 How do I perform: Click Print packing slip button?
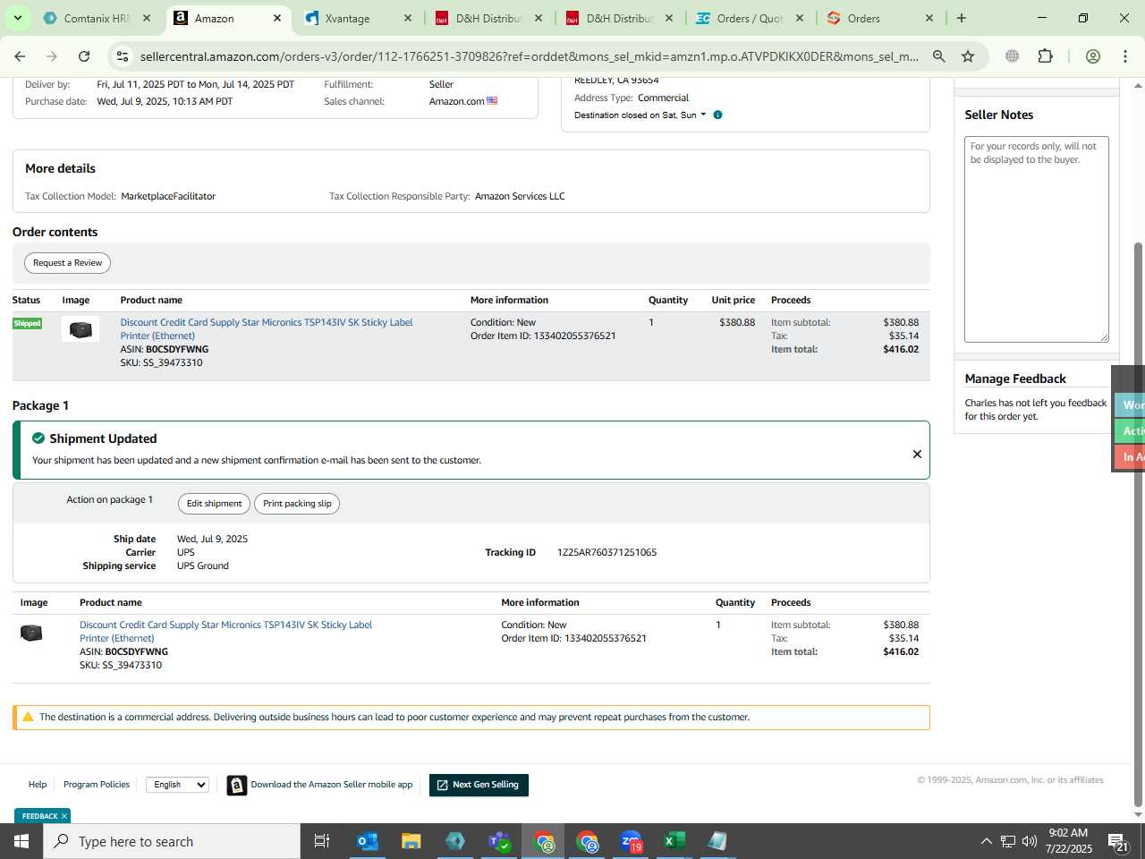pyautogui.click(x=297, y=504)
